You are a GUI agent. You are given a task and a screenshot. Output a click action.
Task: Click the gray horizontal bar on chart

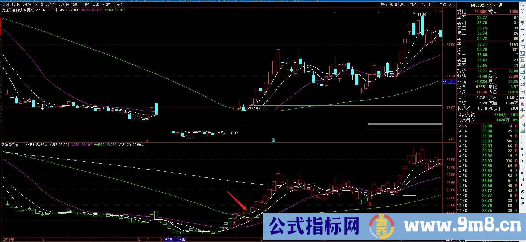coord(405,124)
